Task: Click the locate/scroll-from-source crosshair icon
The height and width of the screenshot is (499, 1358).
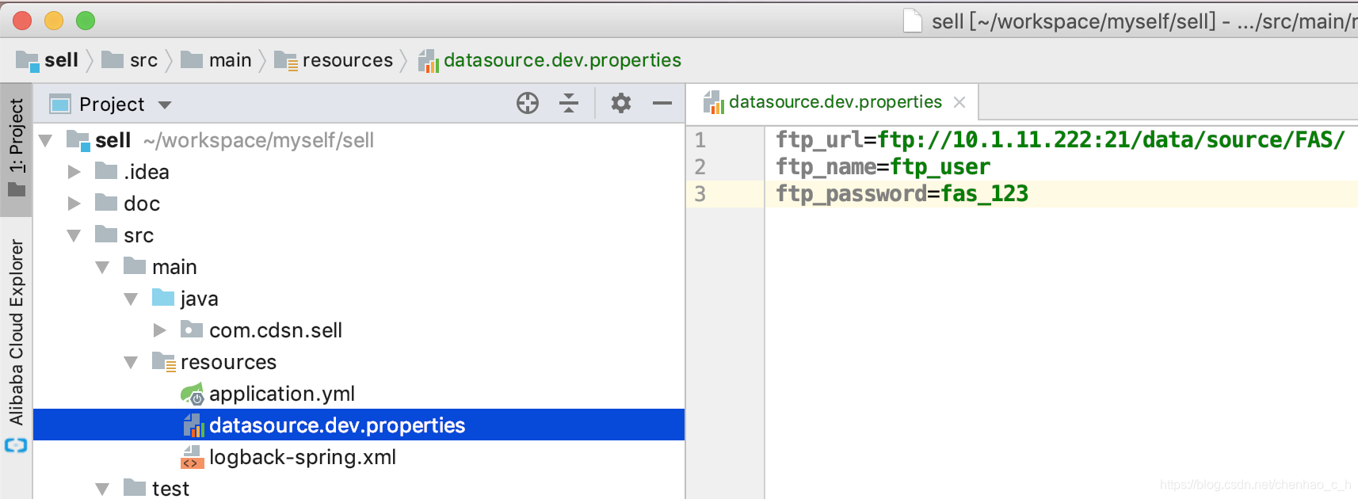Action: coord(528,103)
